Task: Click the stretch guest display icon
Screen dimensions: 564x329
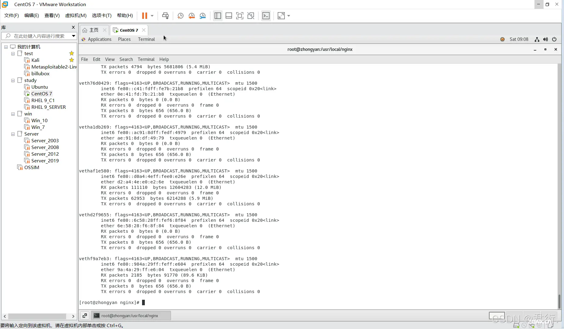Action: 281,16
